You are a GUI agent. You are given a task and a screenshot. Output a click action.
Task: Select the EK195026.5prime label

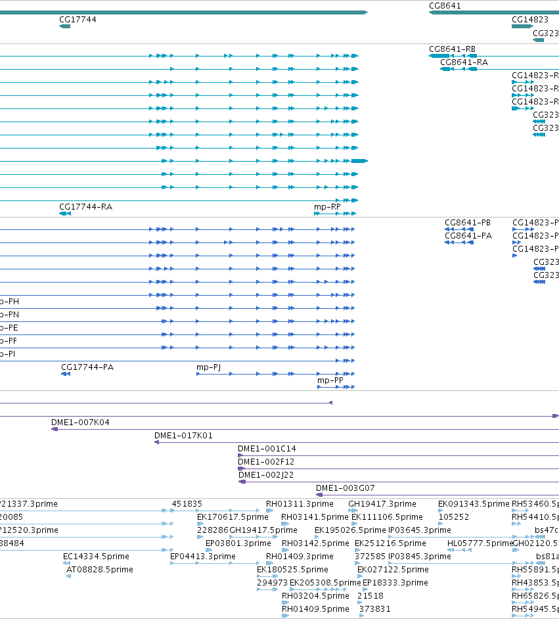coord(350,530)
